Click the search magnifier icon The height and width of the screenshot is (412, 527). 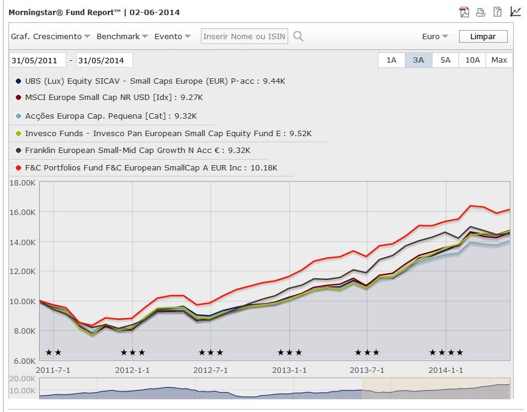tap(298, 36)
